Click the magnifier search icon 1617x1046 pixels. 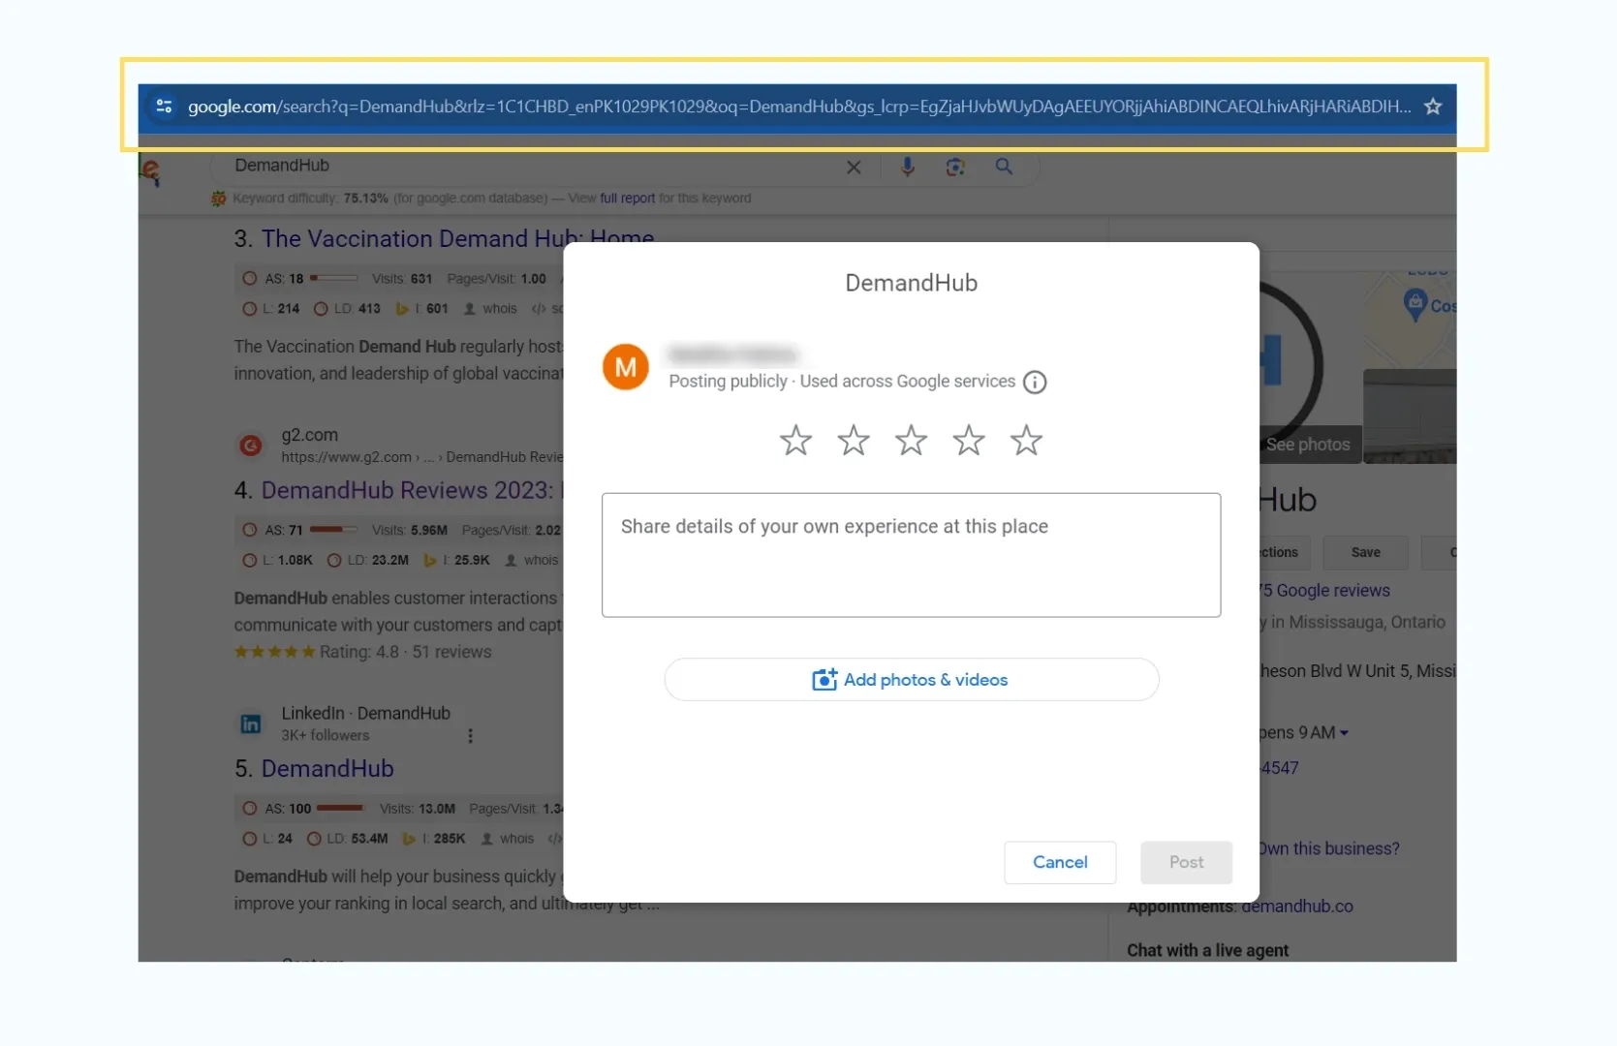coord(1004,167)
